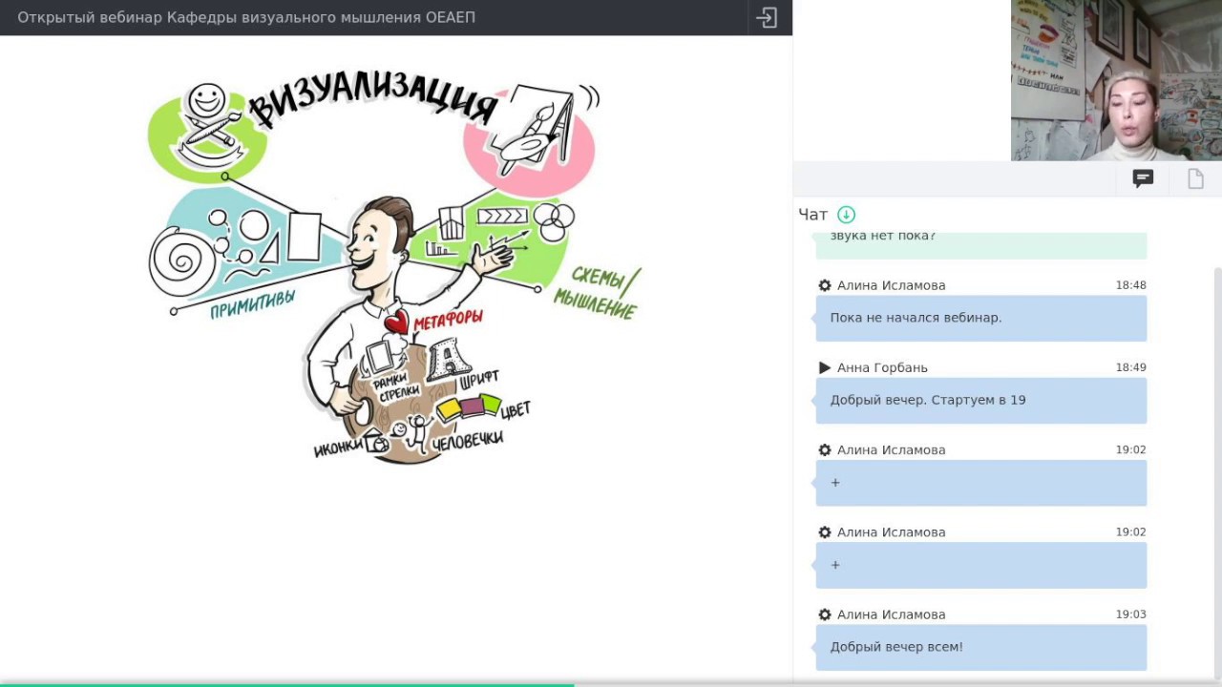Click Алина Исламова name at 18:48

[891, 285]
